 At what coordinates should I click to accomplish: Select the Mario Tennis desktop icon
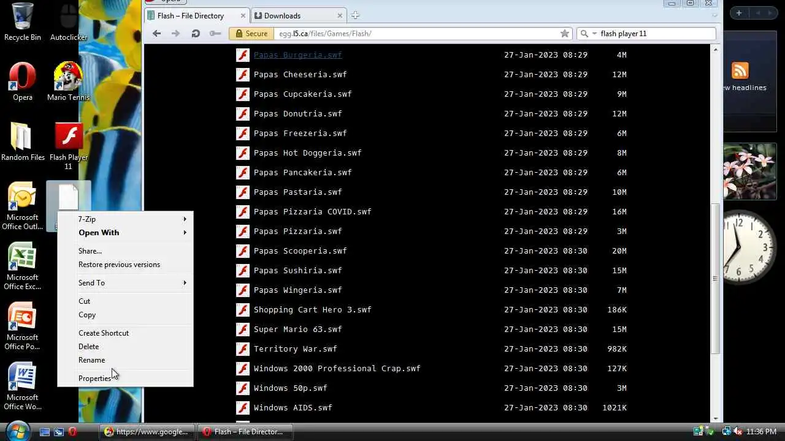[69, 81]
